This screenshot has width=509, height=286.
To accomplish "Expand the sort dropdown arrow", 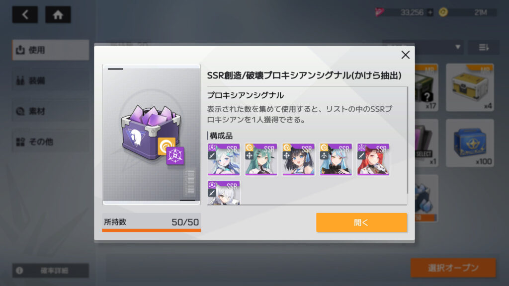I will click(457, 47).
